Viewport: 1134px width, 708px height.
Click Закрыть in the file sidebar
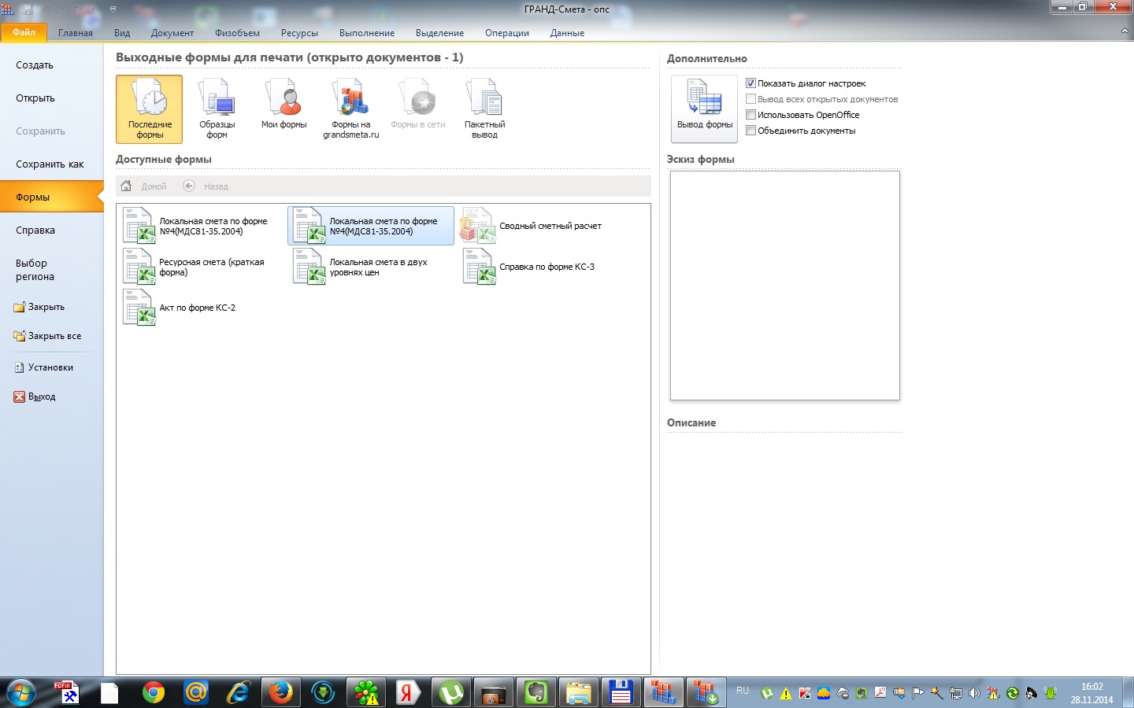point(39,307)
